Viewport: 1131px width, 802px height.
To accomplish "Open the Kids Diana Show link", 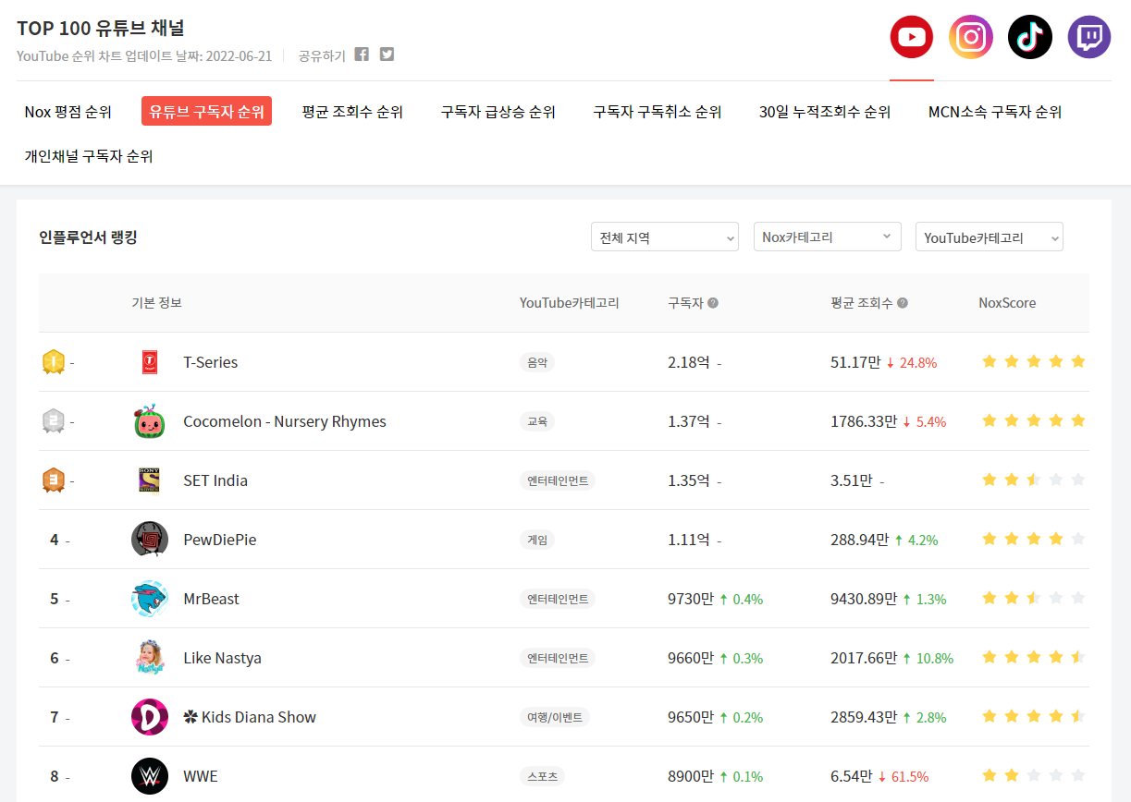I will point(250,717).
